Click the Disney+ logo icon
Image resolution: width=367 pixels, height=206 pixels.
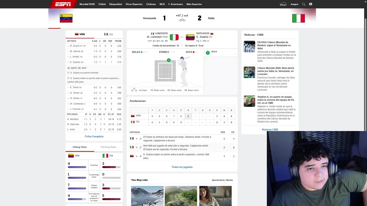pyautogui.click(x=283, y=4)
